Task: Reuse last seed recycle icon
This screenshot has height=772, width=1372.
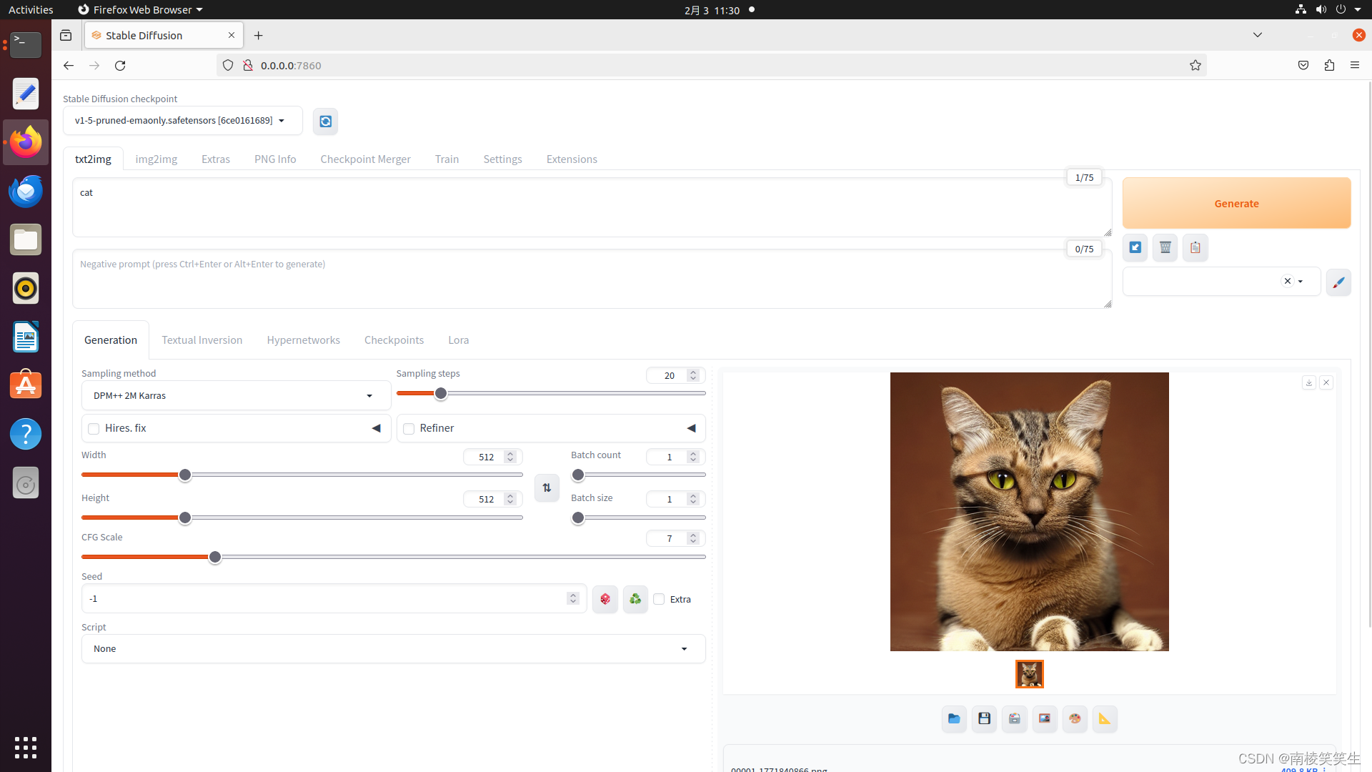Action: pos(635,599)
